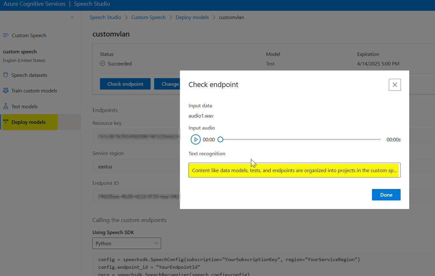Image resolution: width=435 pixels, height=276 pixels.
Task: Click the Text recognition result box
Action: tap(295, 170)
